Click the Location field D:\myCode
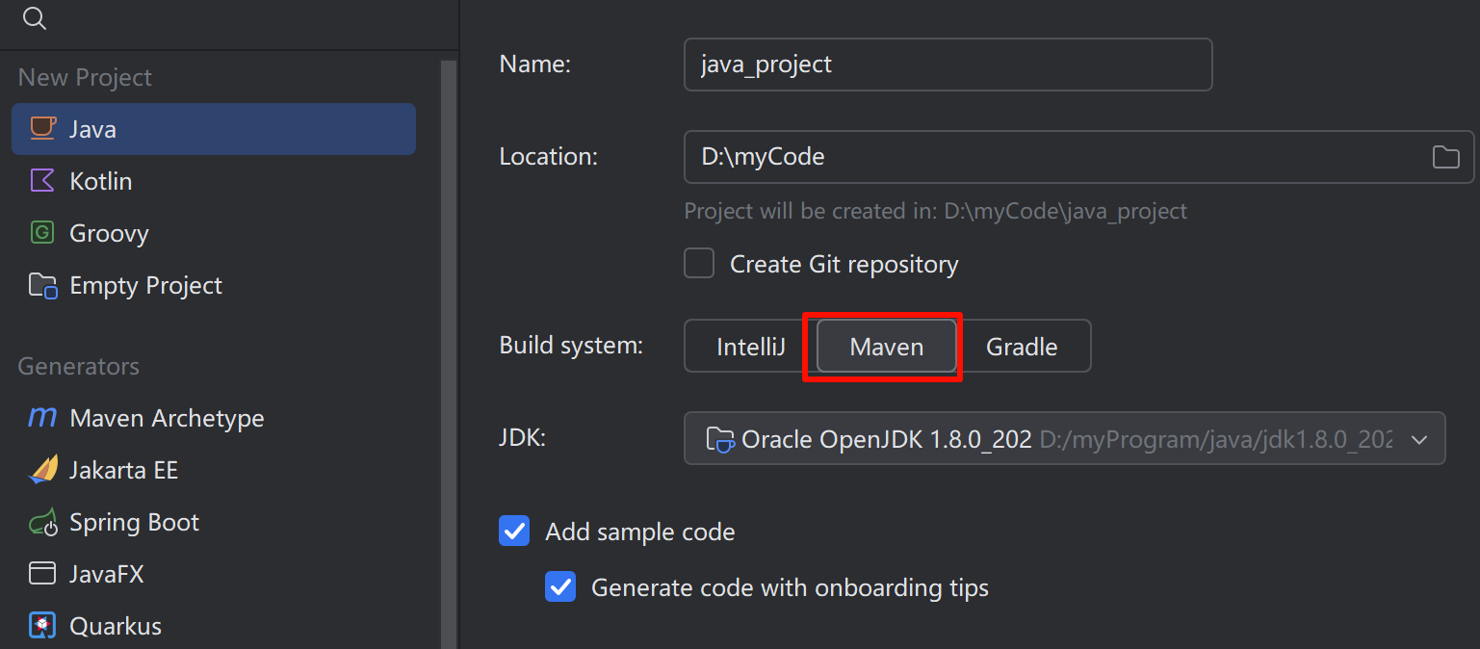The height and width of the screenshot is (649, 1480). (1078, 157)
